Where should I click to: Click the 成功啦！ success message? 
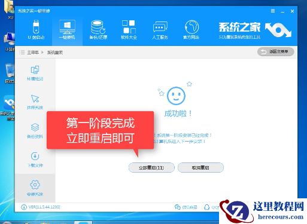click(x=178, y=113)
